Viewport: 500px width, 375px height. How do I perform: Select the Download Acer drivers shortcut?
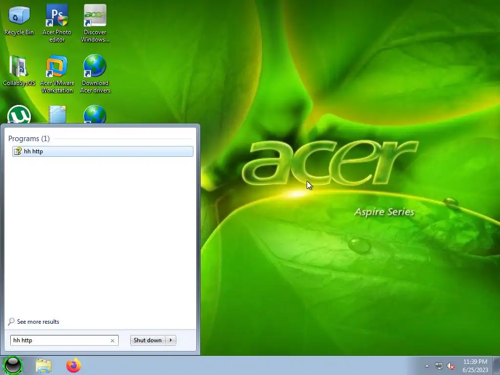tap(95, 74)
